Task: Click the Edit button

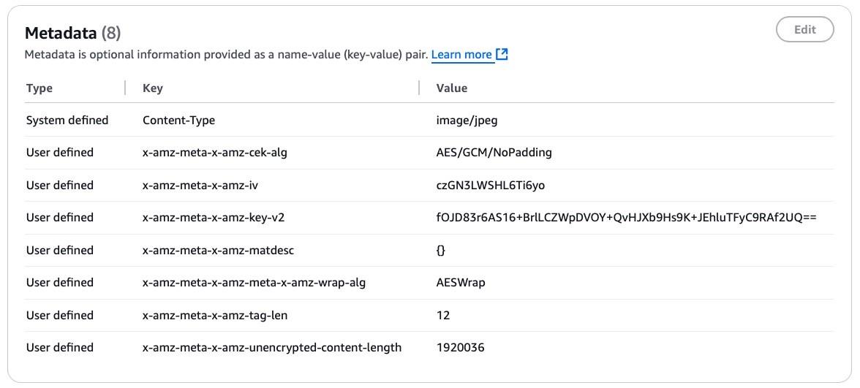Action: coord(804,30)
